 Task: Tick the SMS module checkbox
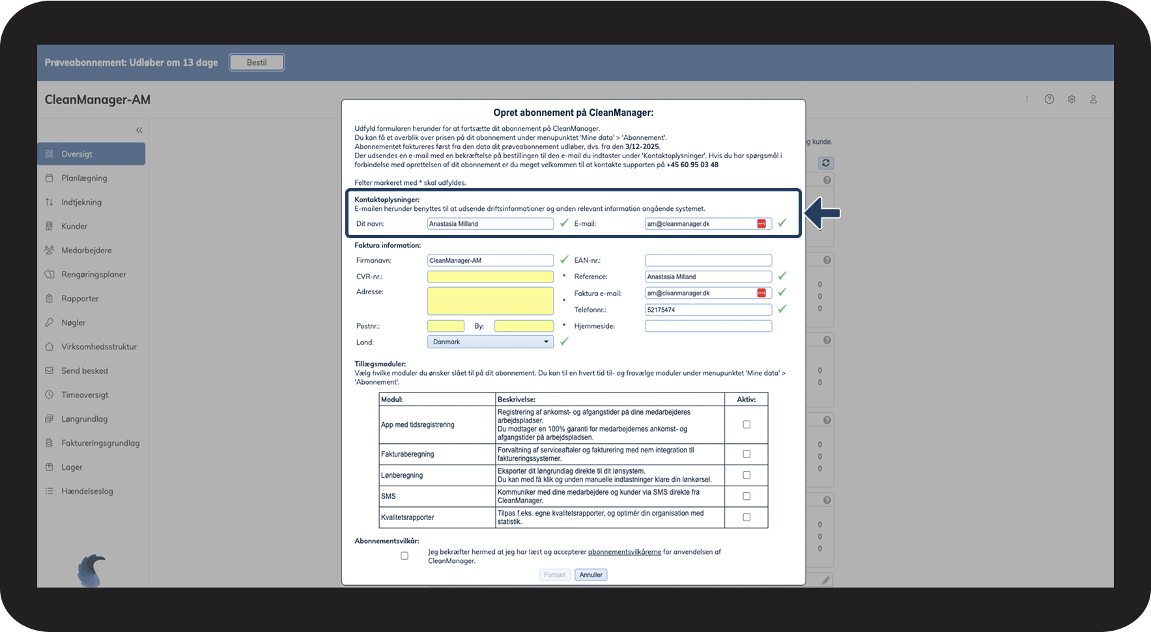(x=746, y=496)
